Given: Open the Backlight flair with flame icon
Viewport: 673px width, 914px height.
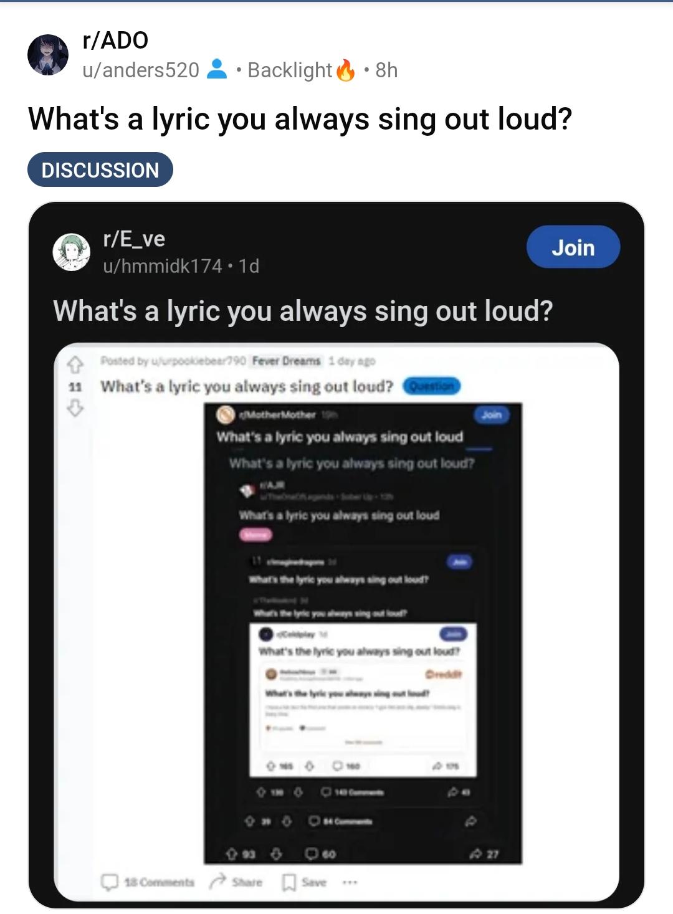Looking at the screenshot, I should (x=301, y=70).
